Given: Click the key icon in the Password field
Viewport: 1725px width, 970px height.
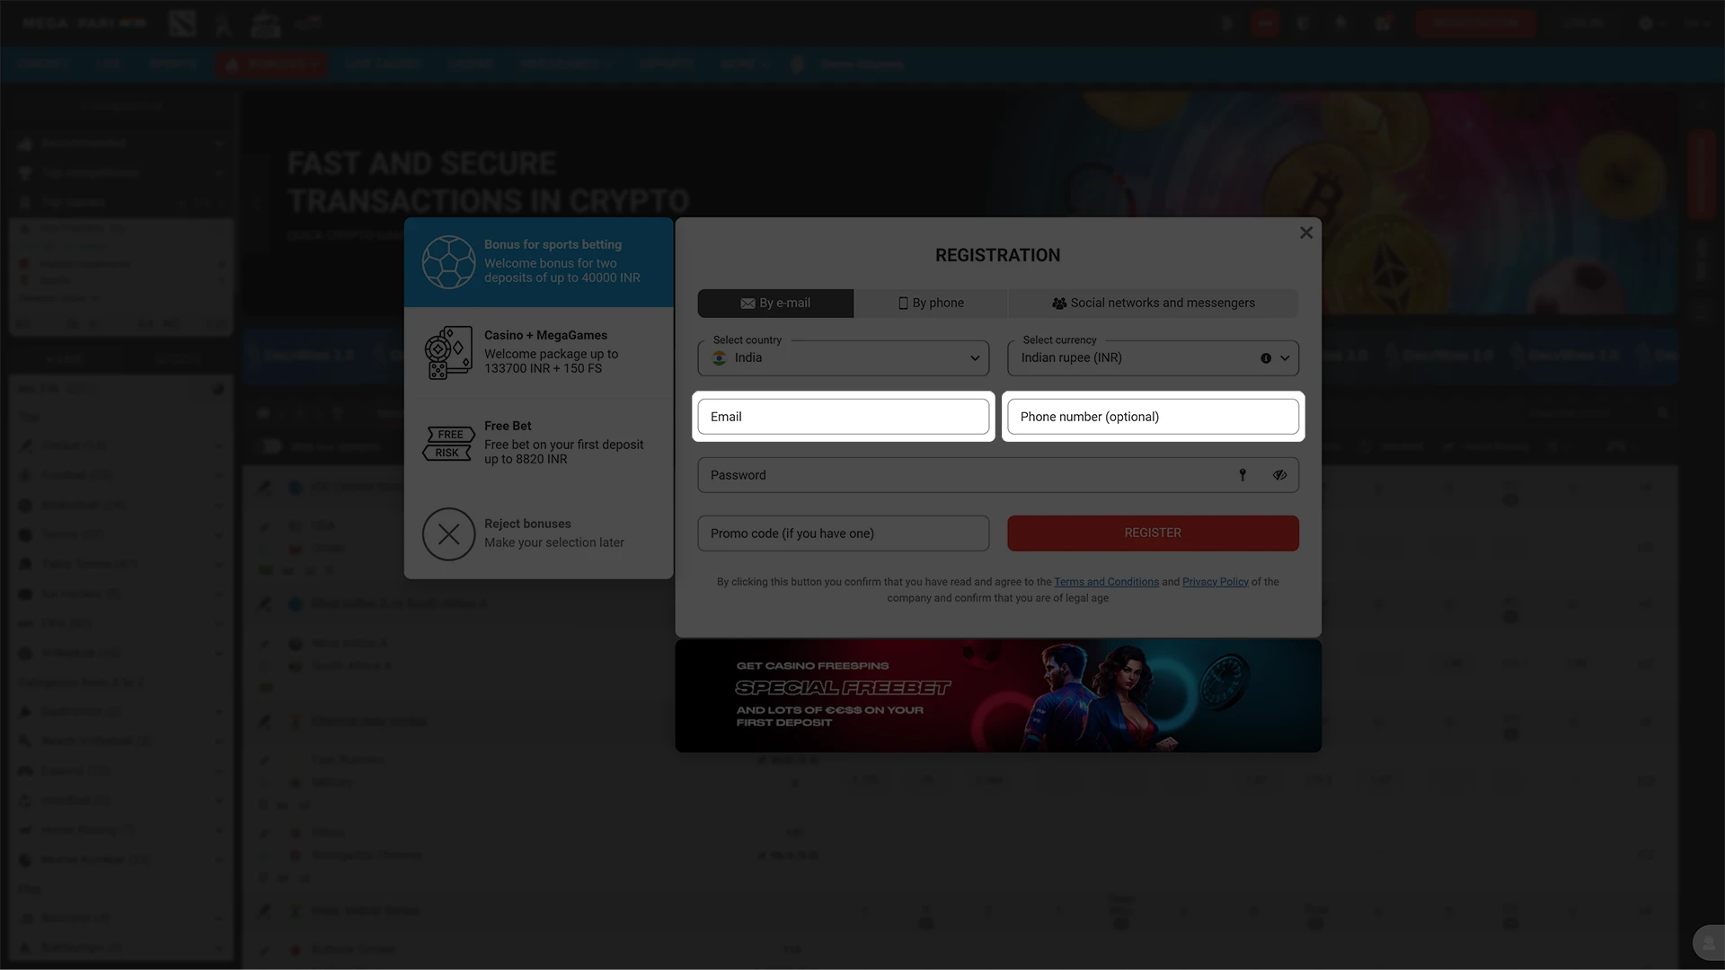Looking at the screenshot, I should click(x=1243, y=474).
